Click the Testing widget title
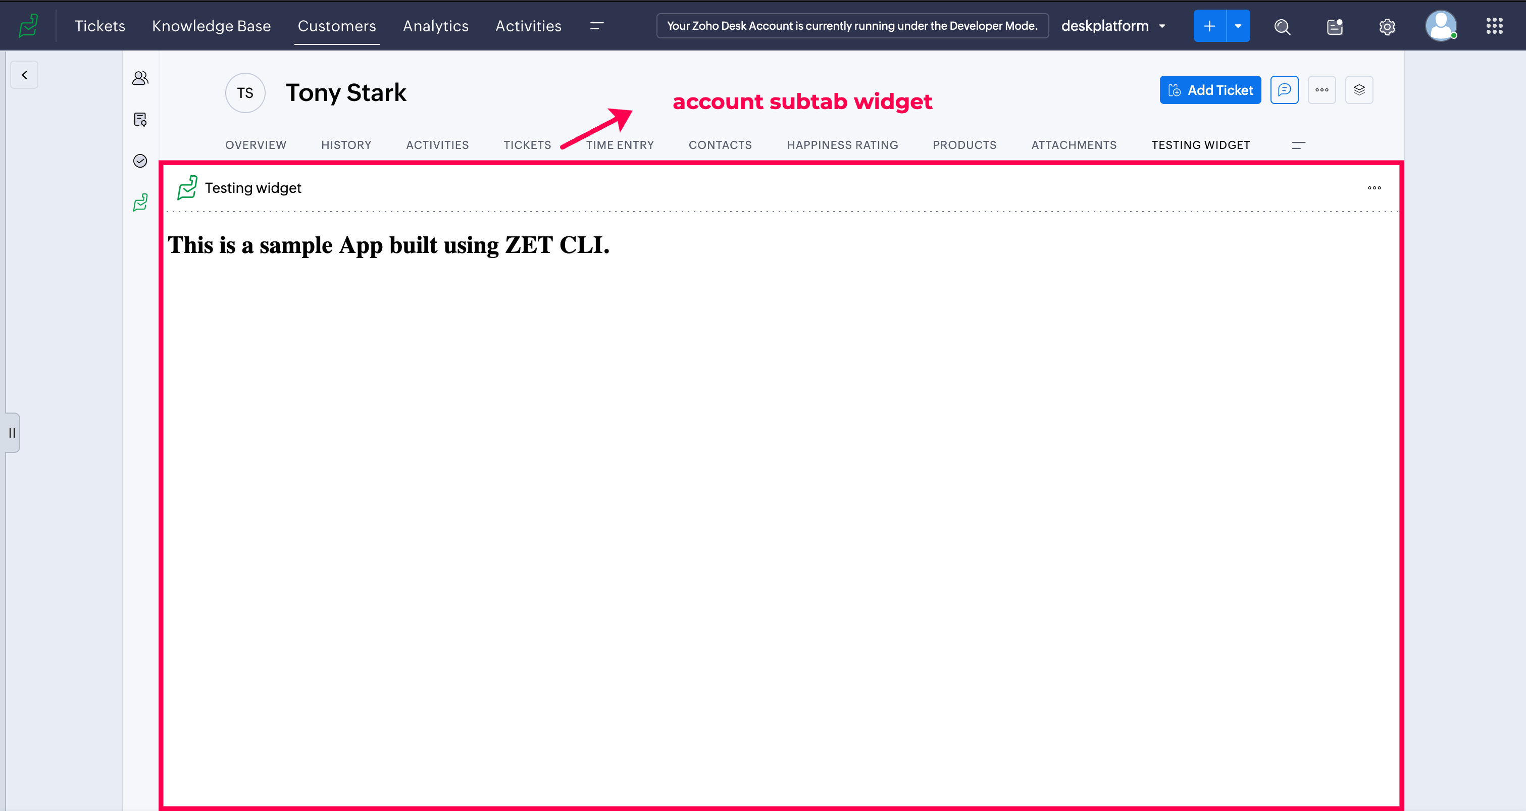This screenshot has height=811, width=1526. (253, 188)
